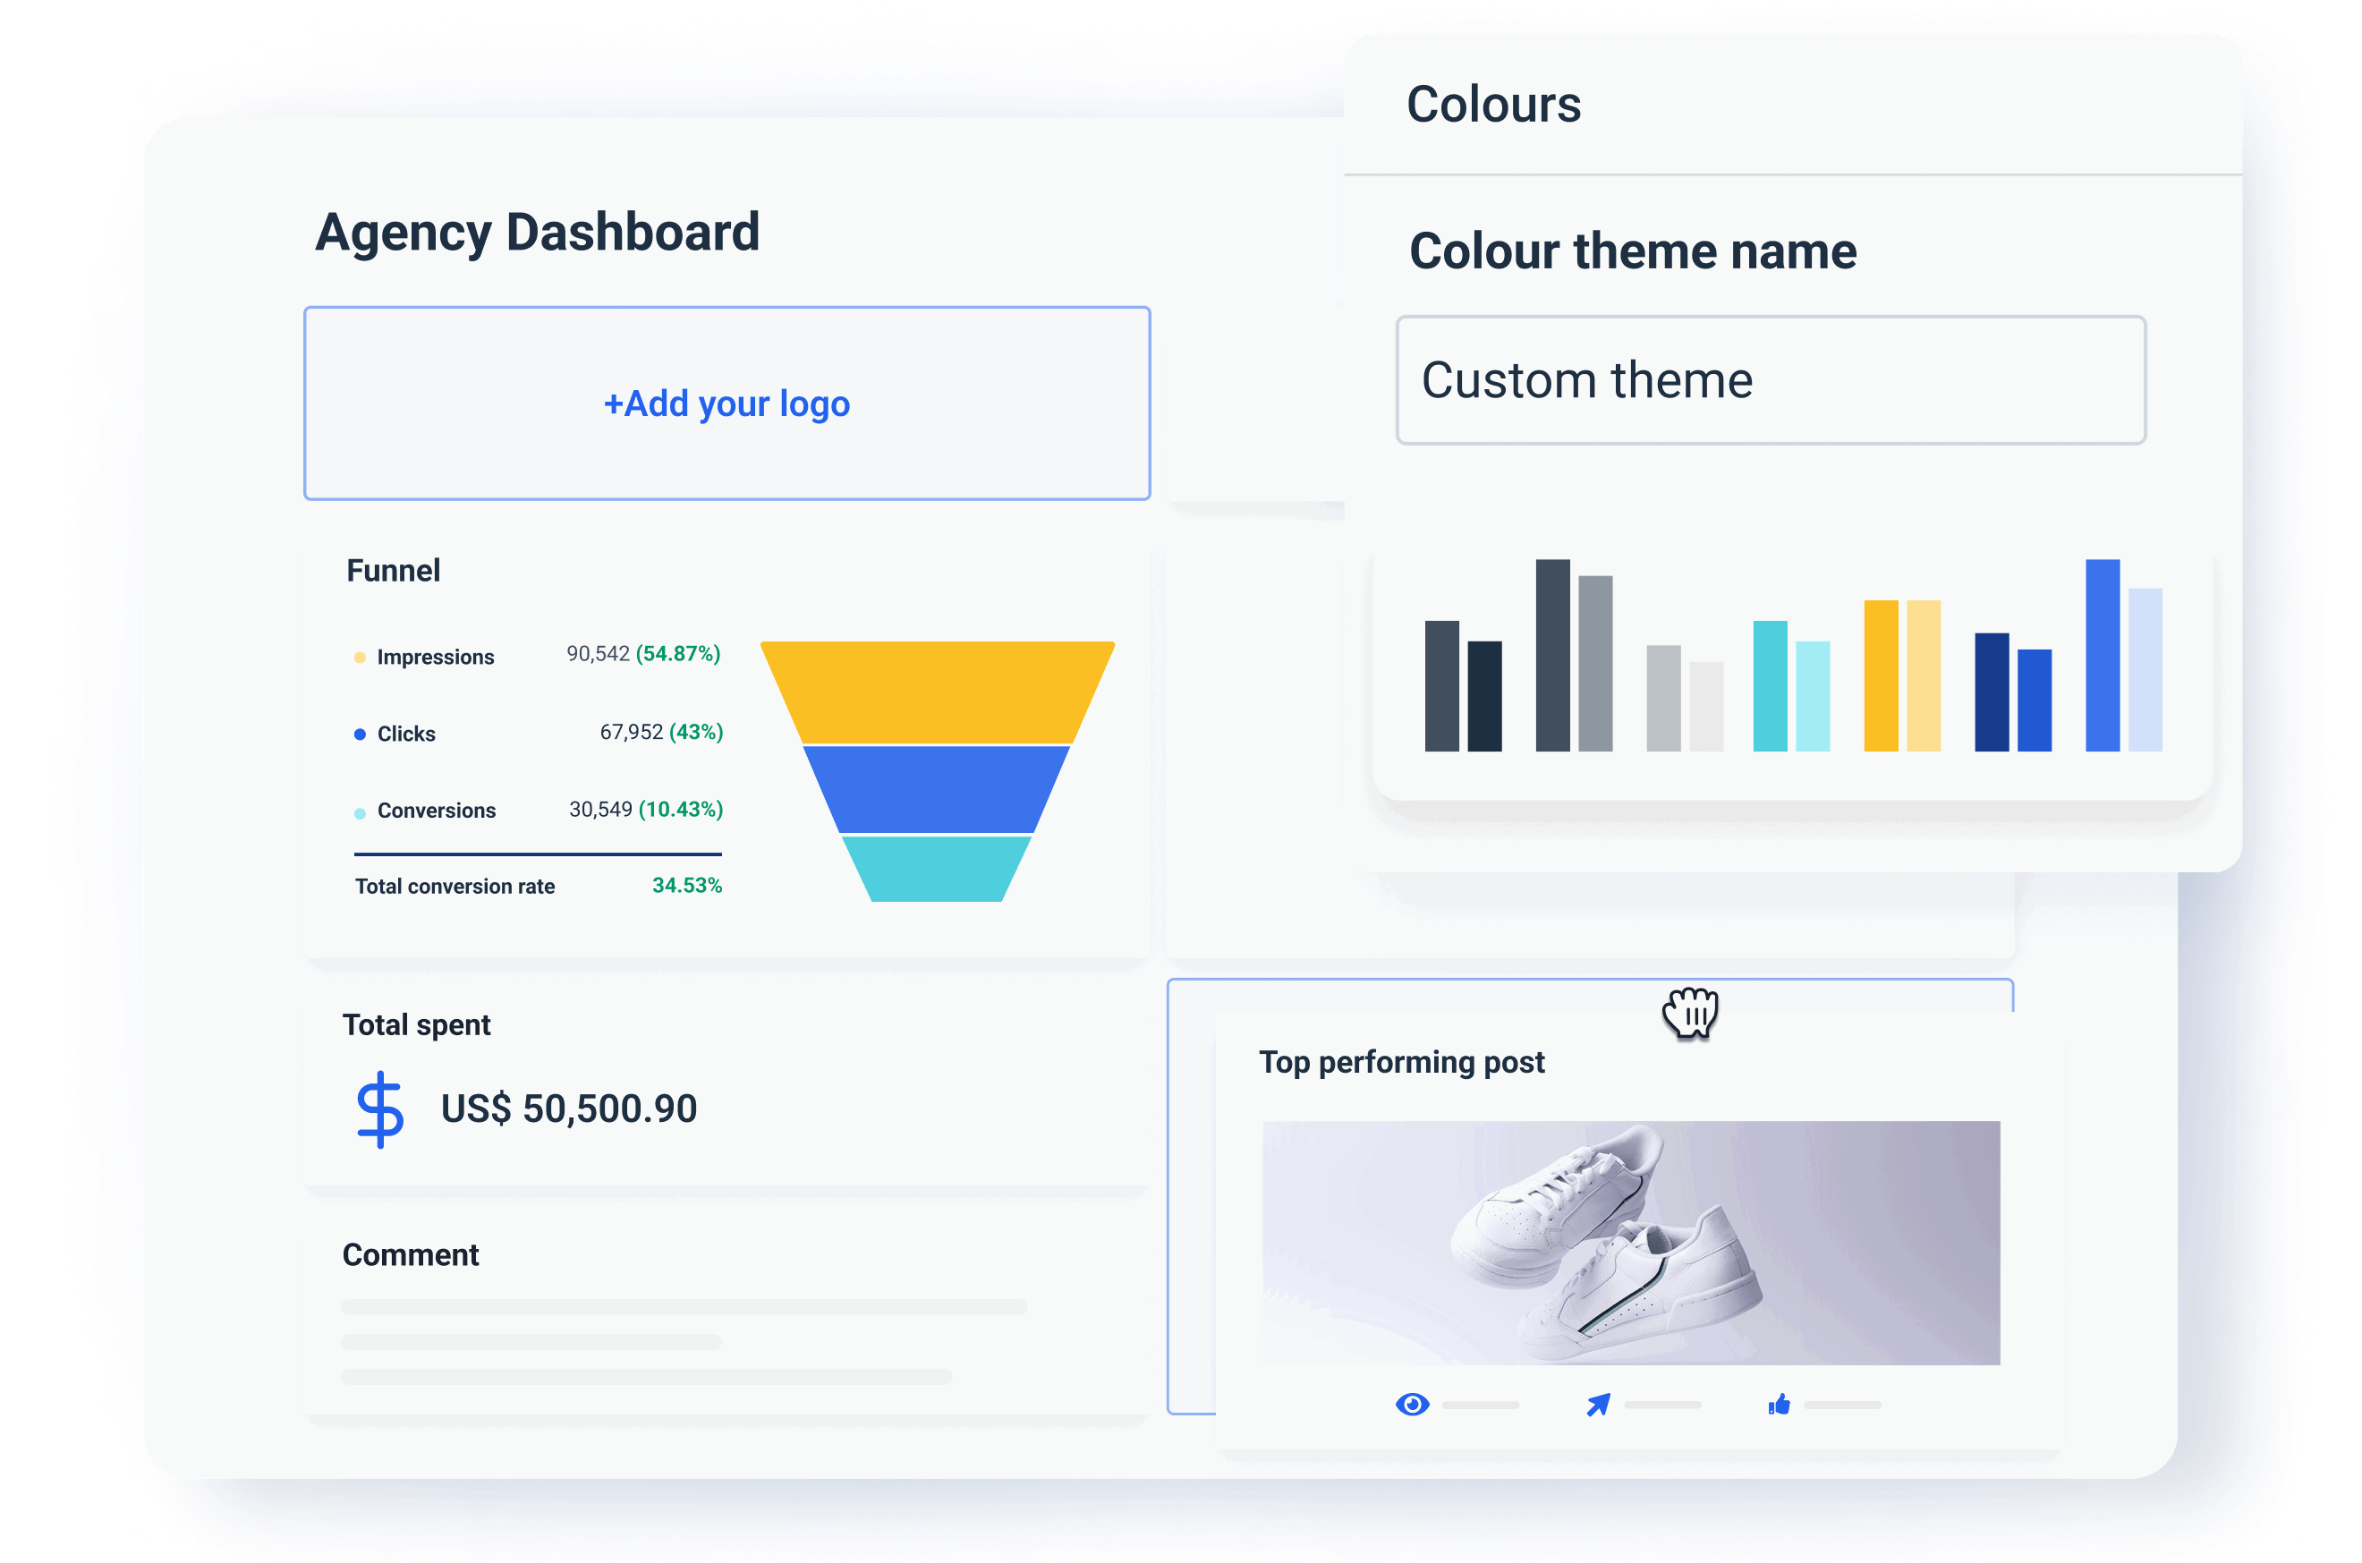Expand the Funnel section header
2362x1563 pixels.
(x=393, y=570)
